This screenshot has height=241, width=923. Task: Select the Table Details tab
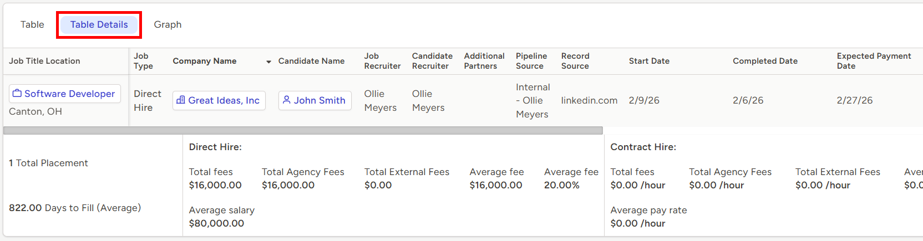click(99, 24)
